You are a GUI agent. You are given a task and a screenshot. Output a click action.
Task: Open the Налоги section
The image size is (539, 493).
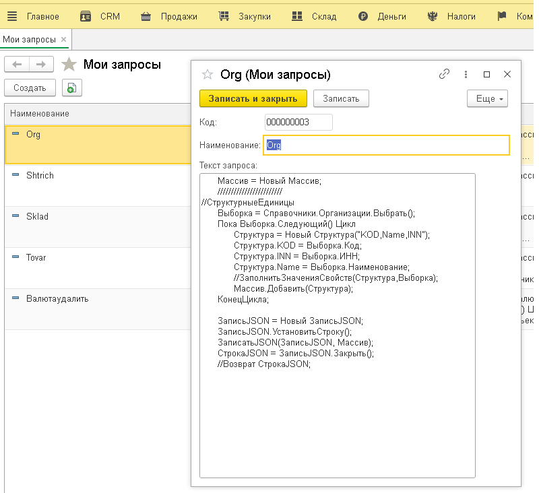462,16
